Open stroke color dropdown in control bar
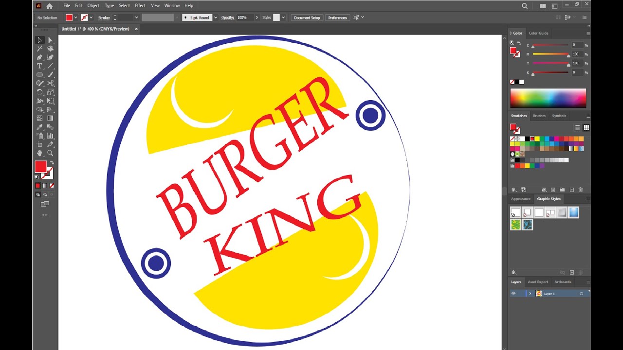This screenshot has width=623, height=350. (91, 17)
